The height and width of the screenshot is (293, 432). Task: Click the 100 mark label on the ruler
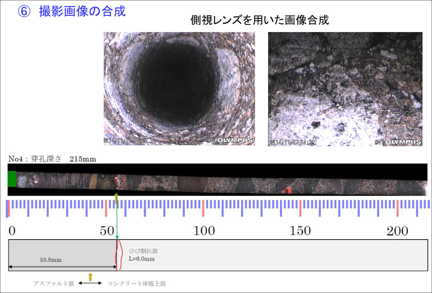point(204,231)
